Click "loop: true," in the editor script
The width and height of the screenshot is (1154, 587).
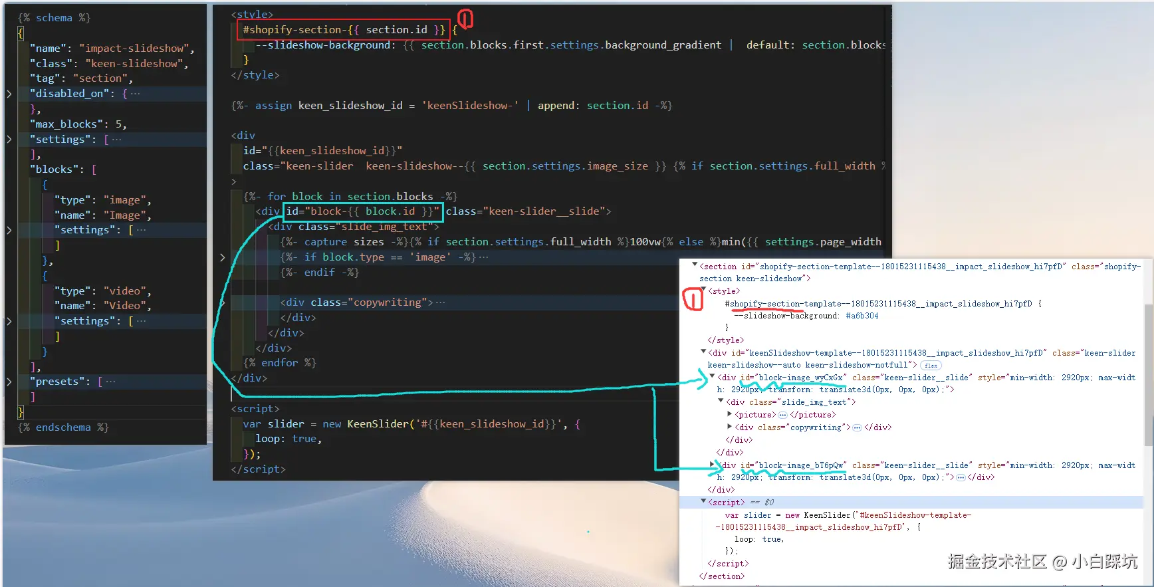(288, 439)
